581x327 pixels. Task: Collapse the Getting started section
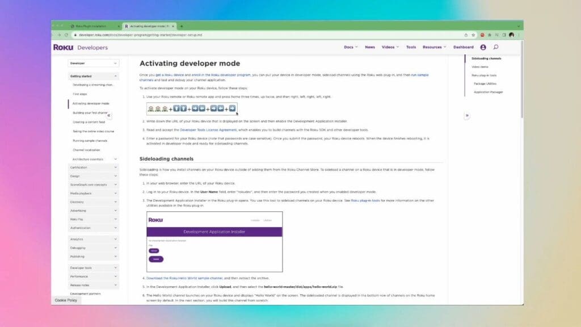click(x=94, y=76)
